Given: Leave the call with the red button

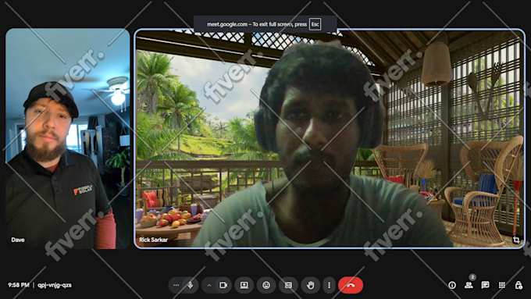Looking at the screenshot, I should point(351,285).
